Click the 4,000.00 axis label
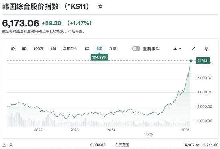This screenshot has height=149, width=220. tap(204, 92)
